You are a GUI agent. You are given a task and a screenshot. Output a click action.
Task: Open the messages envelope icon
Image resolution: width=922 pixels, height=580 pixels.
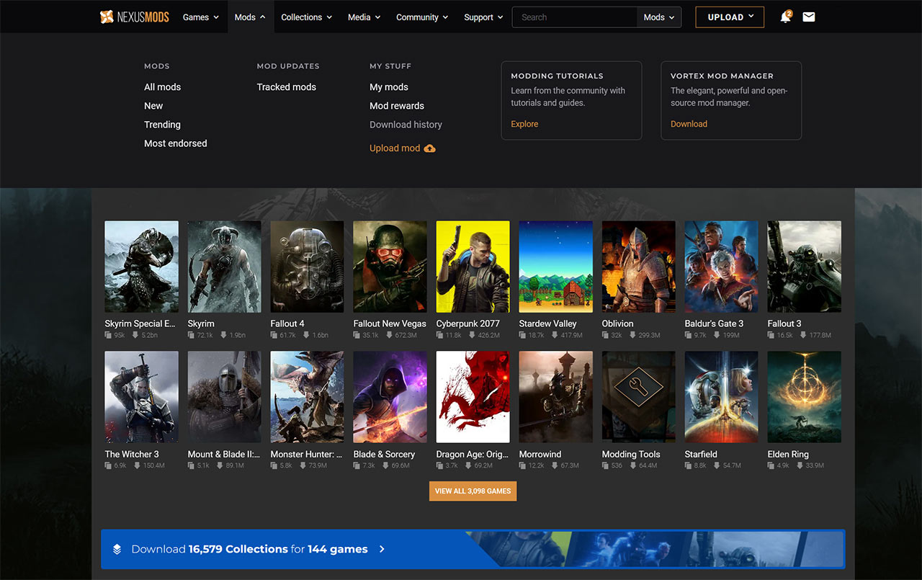click(808, 17)
